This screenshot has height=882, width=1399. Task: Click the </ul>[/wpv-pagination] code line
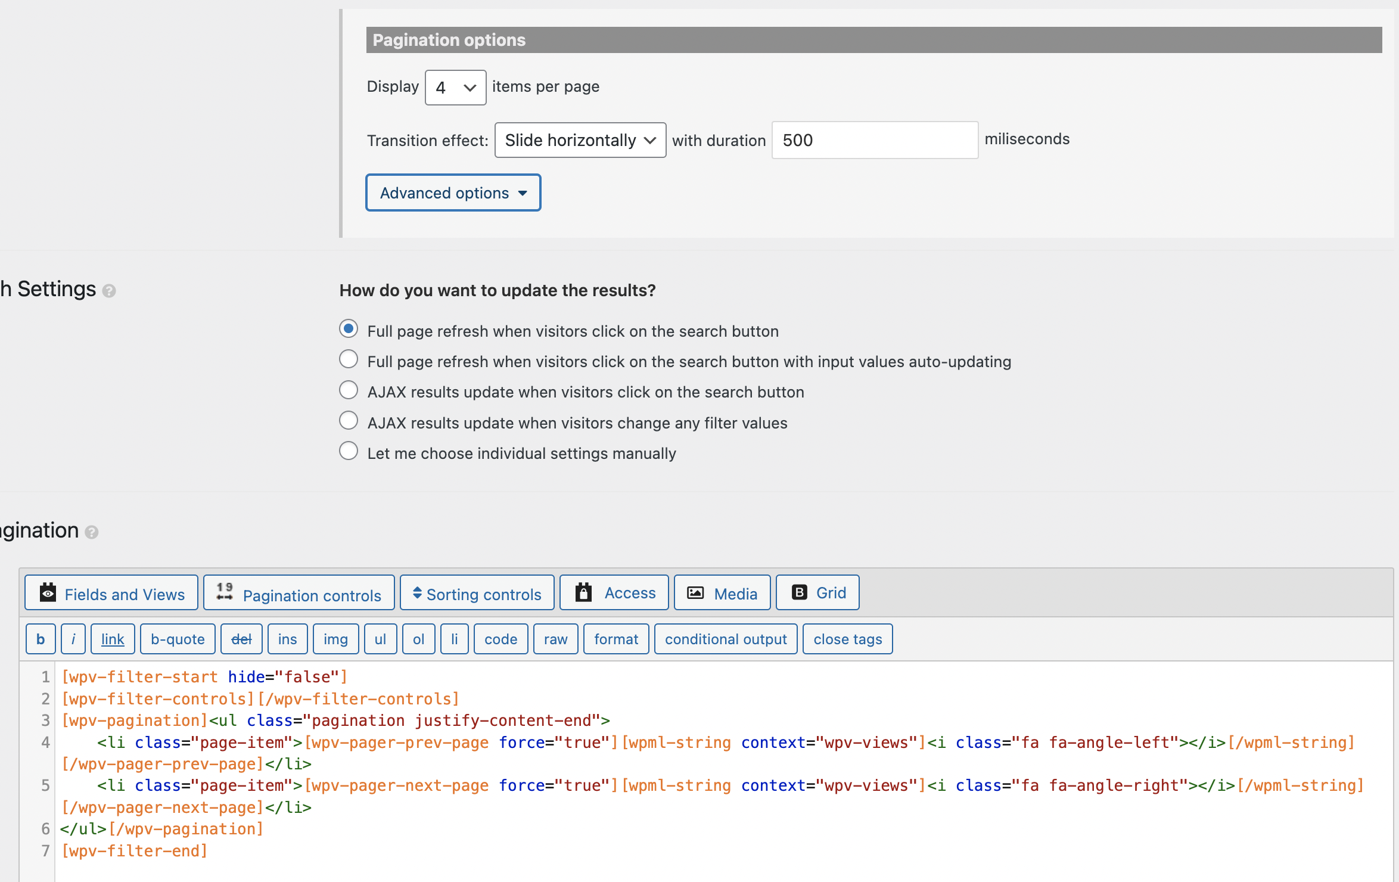pyautogui.click(x=161, y=829)
